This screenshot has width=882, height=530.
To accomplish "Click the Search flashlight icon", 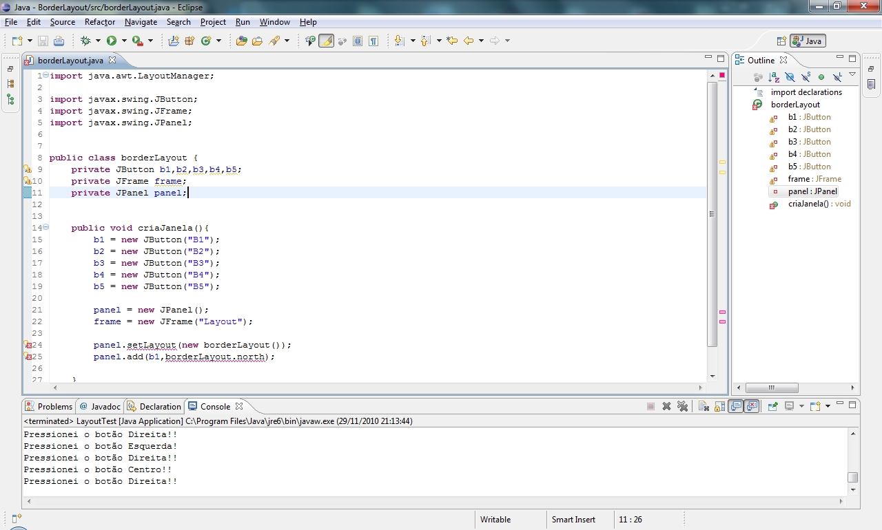I will click(274, 41).
